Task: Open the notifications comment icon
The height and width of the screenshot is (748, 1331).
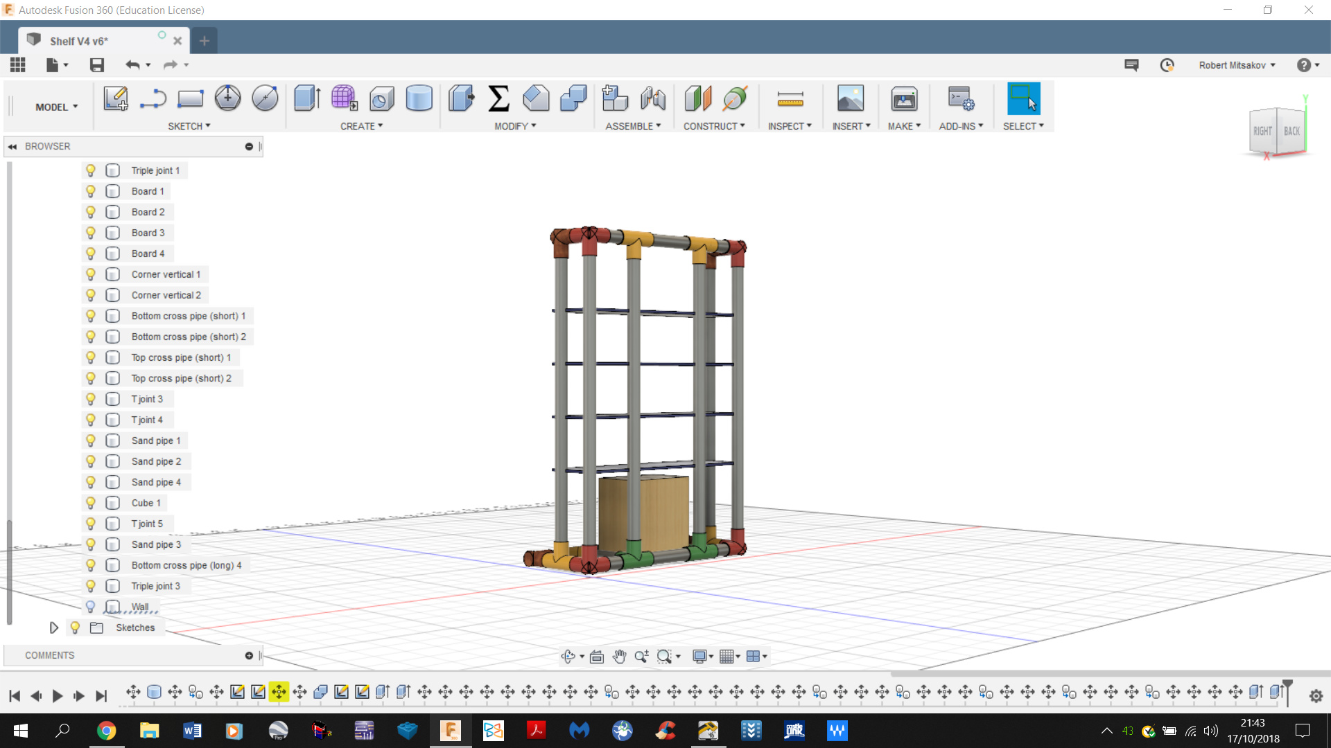Action: 1131,65
